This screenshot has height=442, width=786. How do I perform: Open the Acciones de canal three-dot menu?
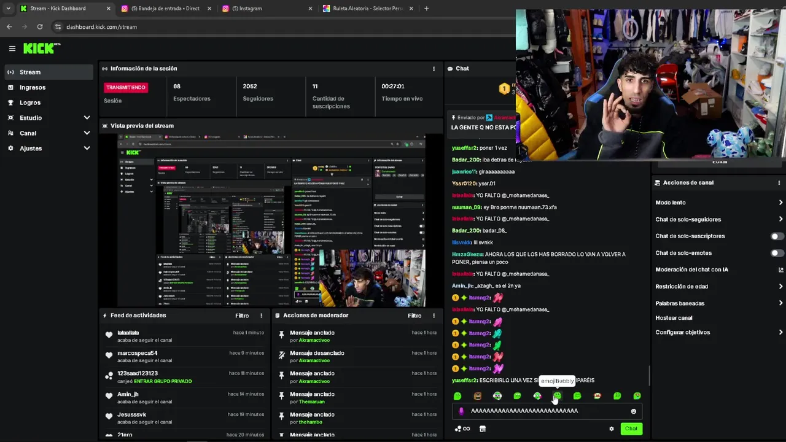click(x=779, y=183)
